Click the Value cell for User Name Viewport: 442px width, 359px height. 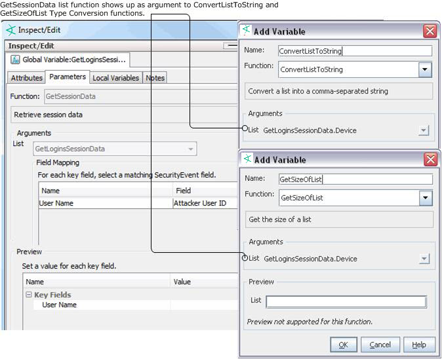tap(205, 305)
